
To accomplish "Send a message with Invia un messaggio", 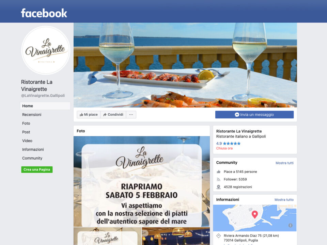I will pos(254,115).
